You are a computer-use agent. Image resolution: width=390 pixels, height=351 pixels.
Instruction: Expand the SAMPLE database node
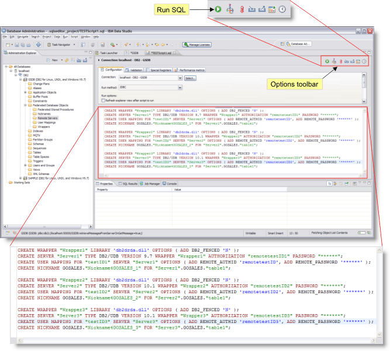tap(20, 178)
